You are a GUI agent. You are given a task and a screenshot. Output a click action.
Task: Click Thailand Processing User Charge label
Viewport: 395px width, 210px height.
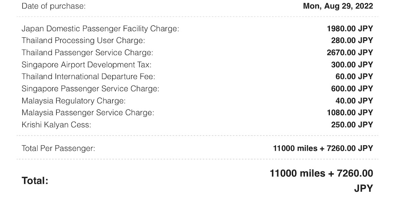click(x=83, y=40)
